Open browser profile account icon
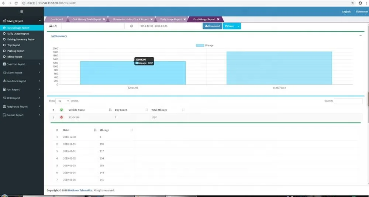The image size is (369, 197). [360, 3]
